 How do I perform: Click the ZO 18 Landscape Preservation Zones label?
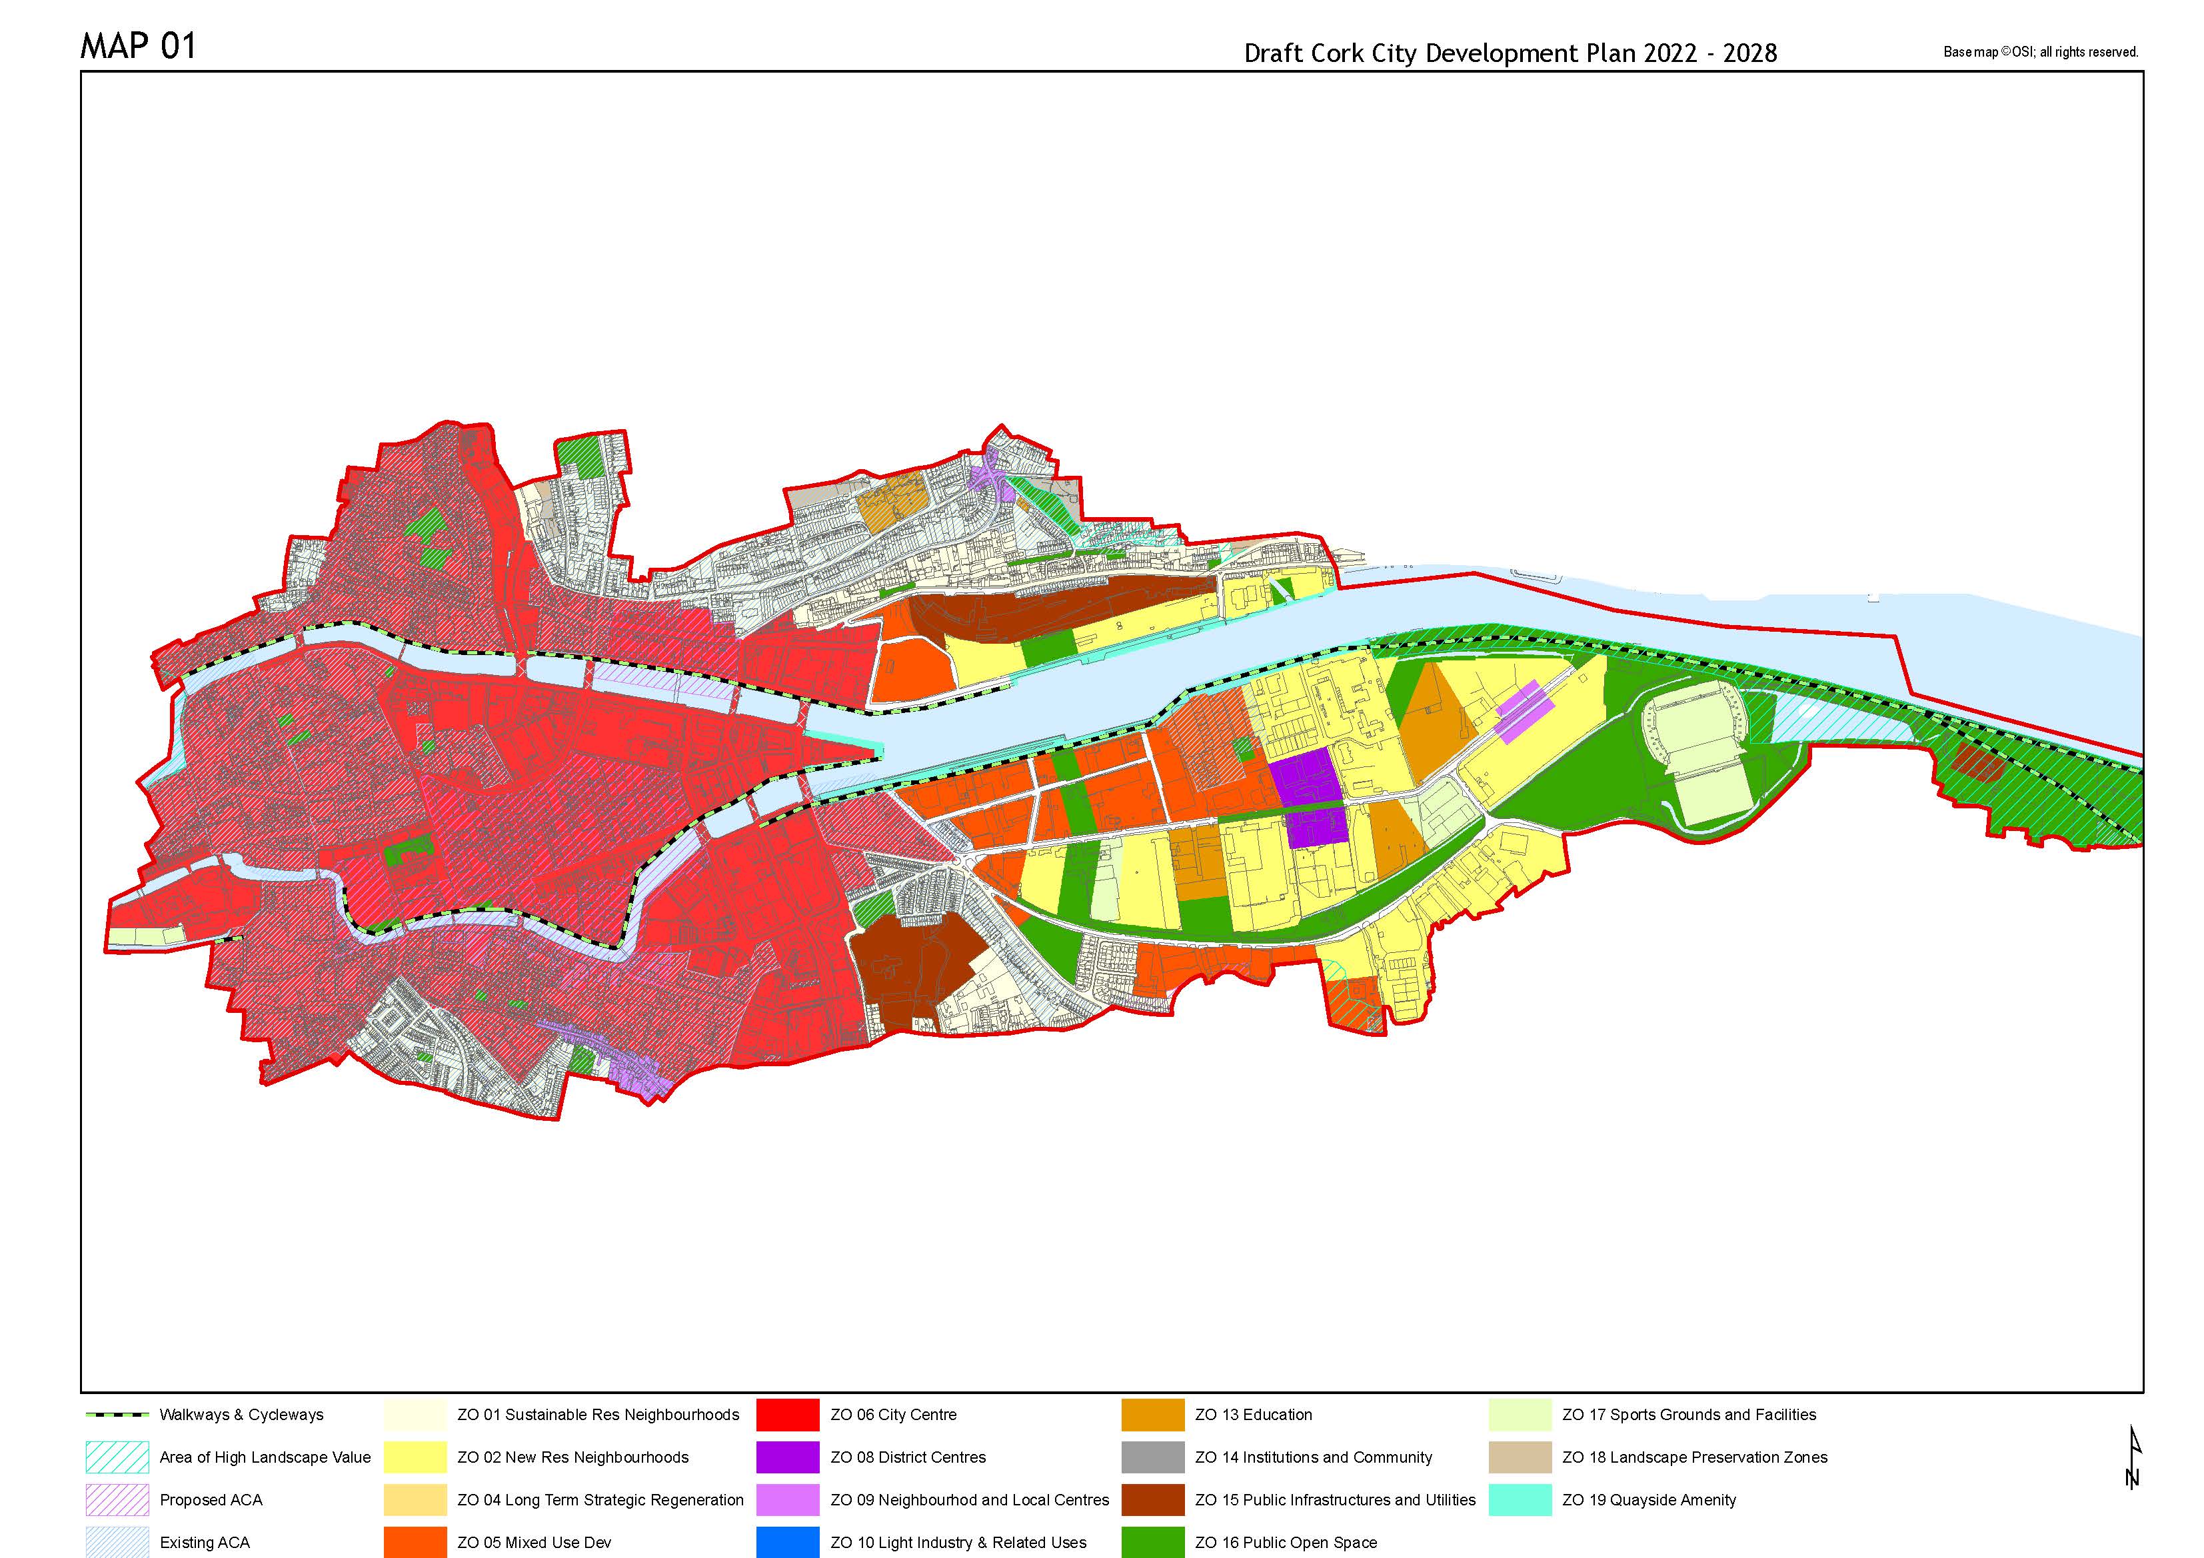pos(1694,1457)
